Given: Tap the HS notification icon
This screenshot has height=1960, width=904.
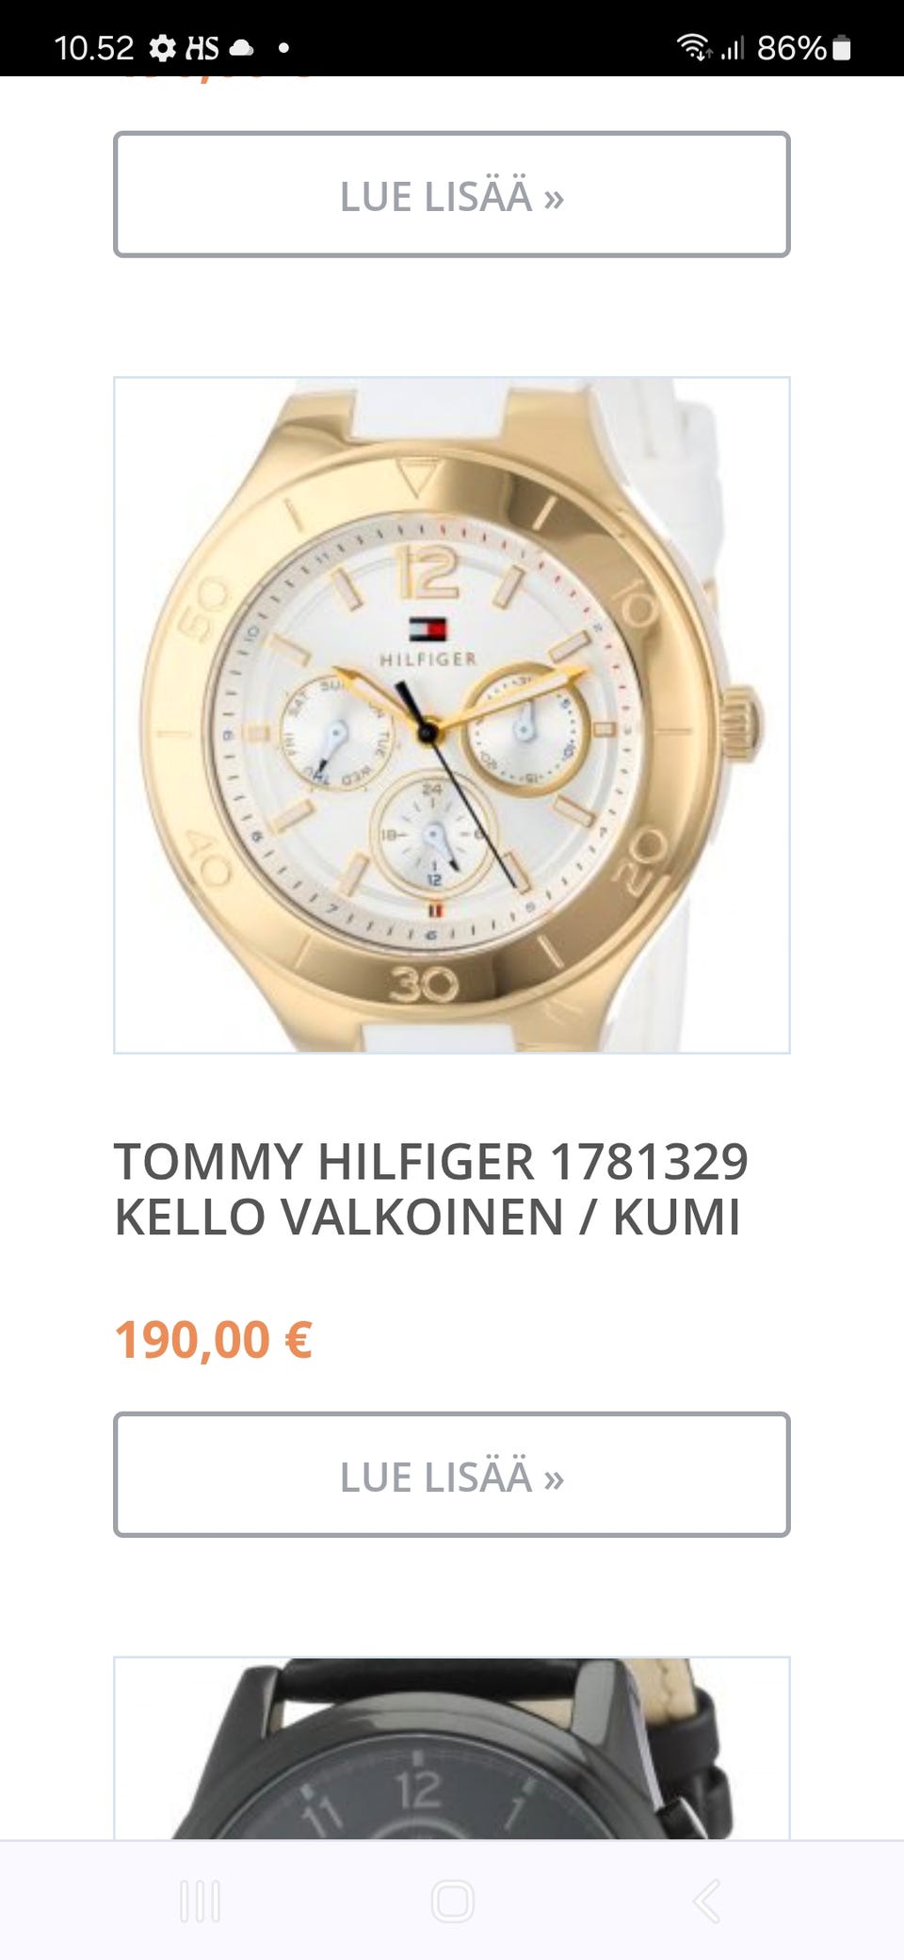Looking at the screenshot, I should pos(202,47).
